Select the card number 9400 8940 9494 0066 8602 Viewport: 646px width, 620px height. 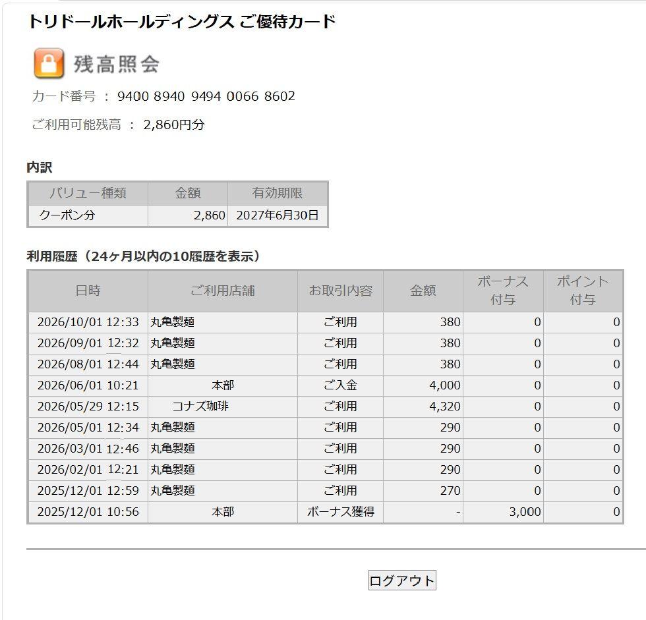coord(206,96)
